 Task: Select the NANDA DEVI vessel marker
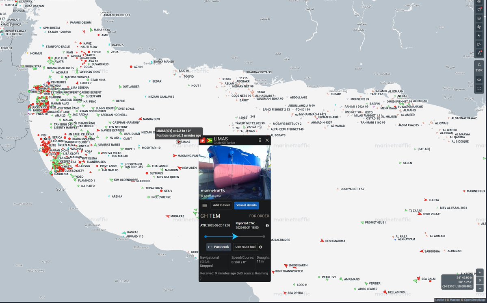(140, 119)
